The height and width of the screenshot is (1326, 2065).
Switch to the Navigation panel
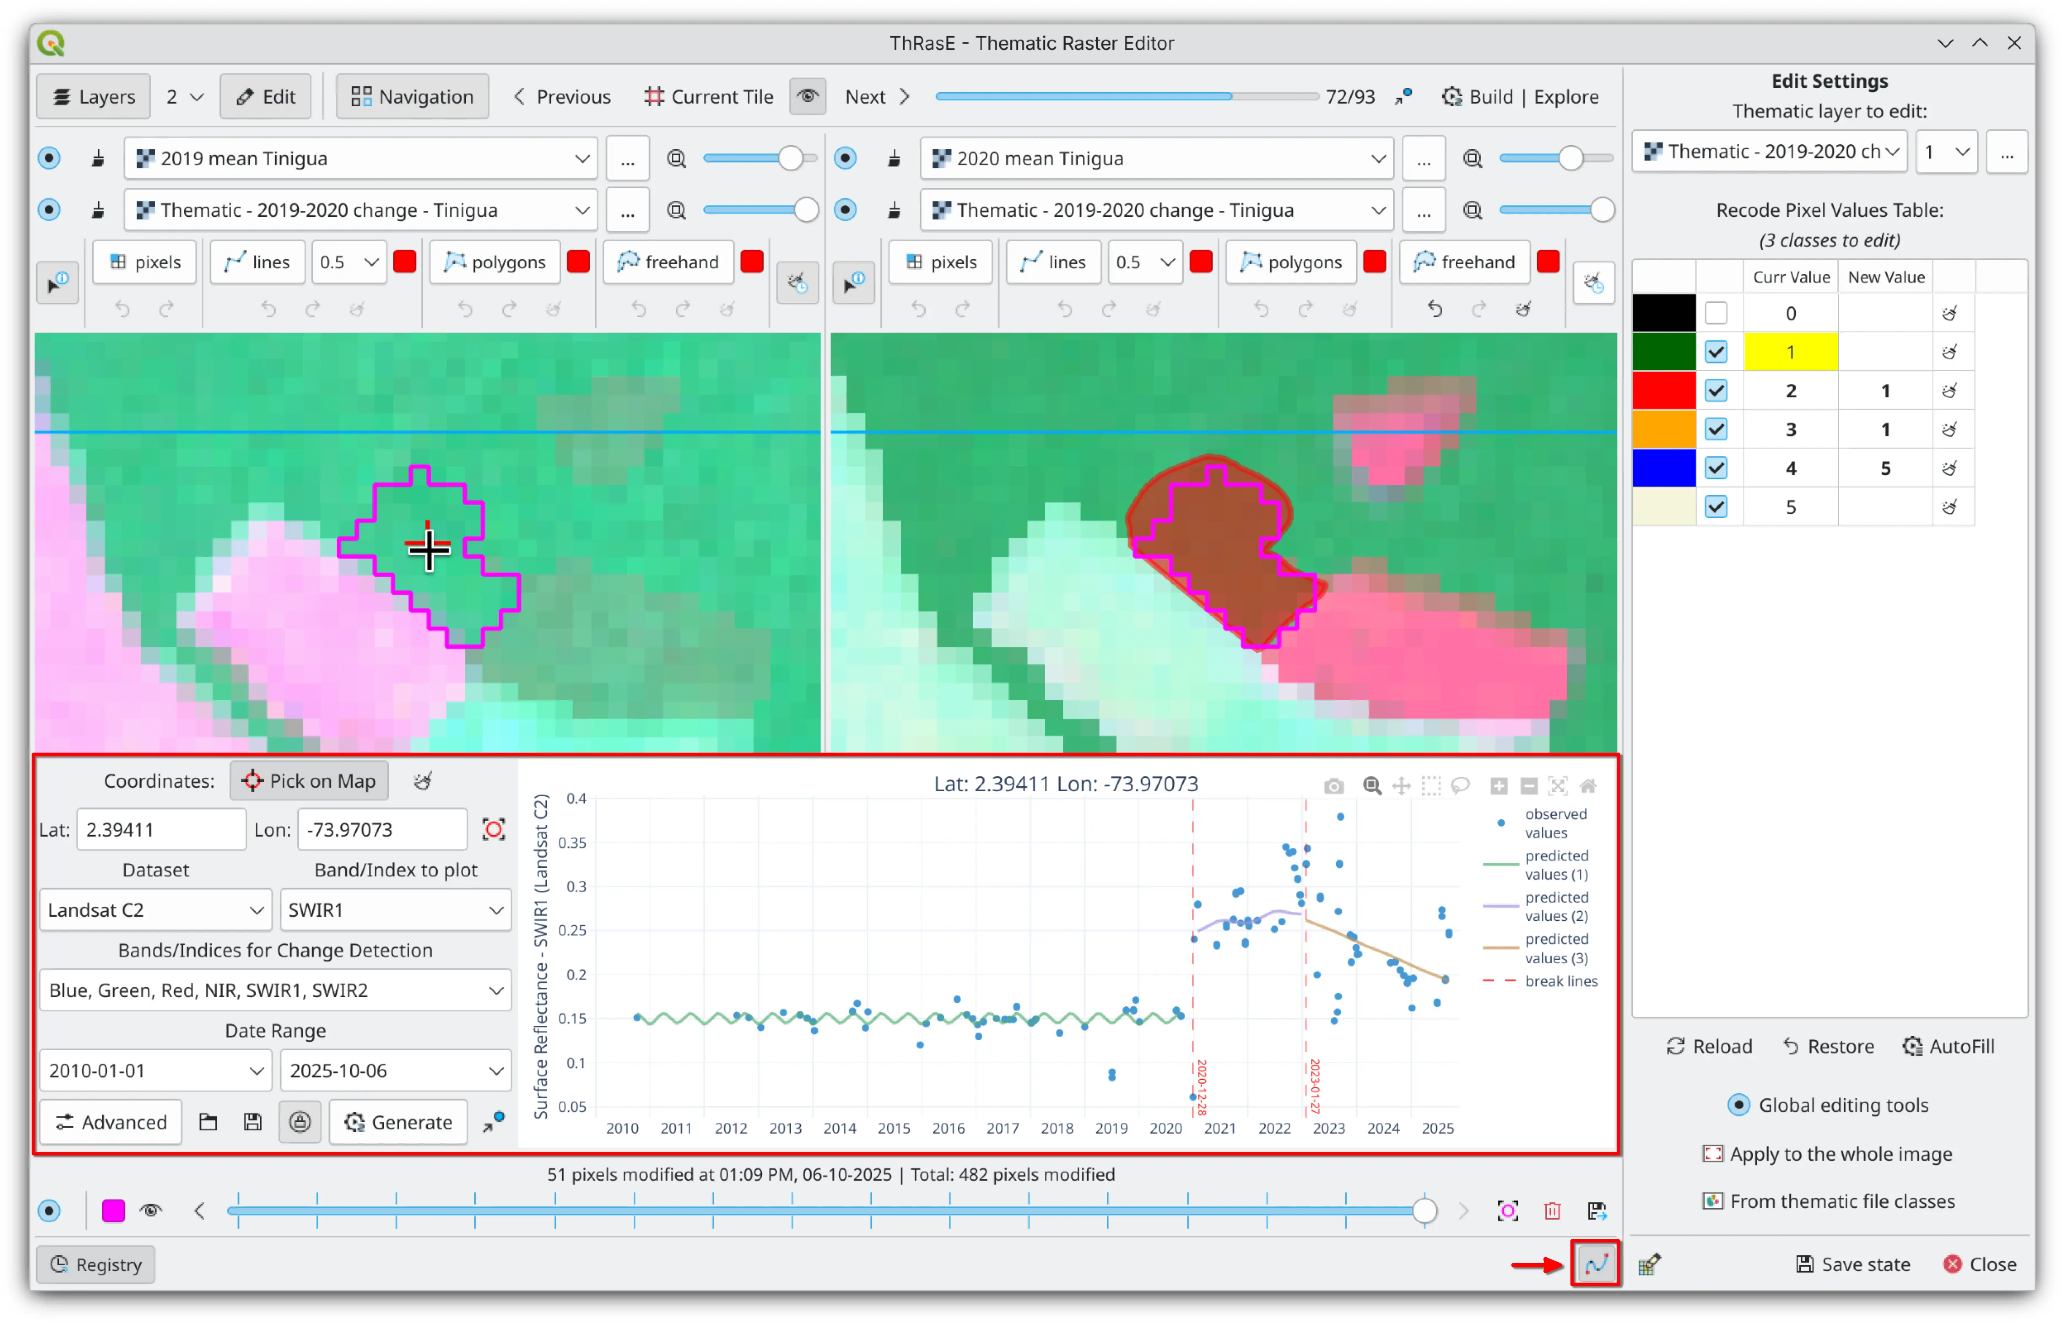tap(412, 97)
